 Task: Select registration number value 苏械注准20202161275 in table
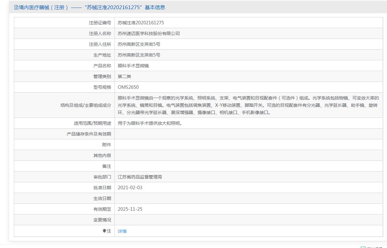click(x=141, y=23)
